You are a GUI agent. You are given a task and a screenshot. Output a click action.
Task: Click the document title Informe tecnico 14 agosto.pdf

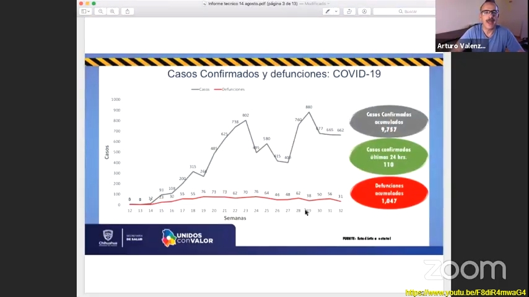(235, 4)
